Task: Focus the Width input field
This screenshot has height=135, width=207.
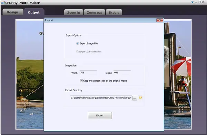Action: point(88,73)
